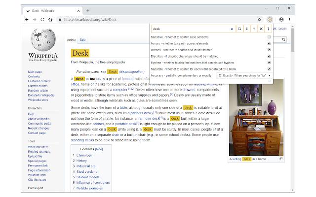Image resolution: width=316 pixels, height=197 pixels.
Task: Open the Wikidata item link
Action: point(37,175)
